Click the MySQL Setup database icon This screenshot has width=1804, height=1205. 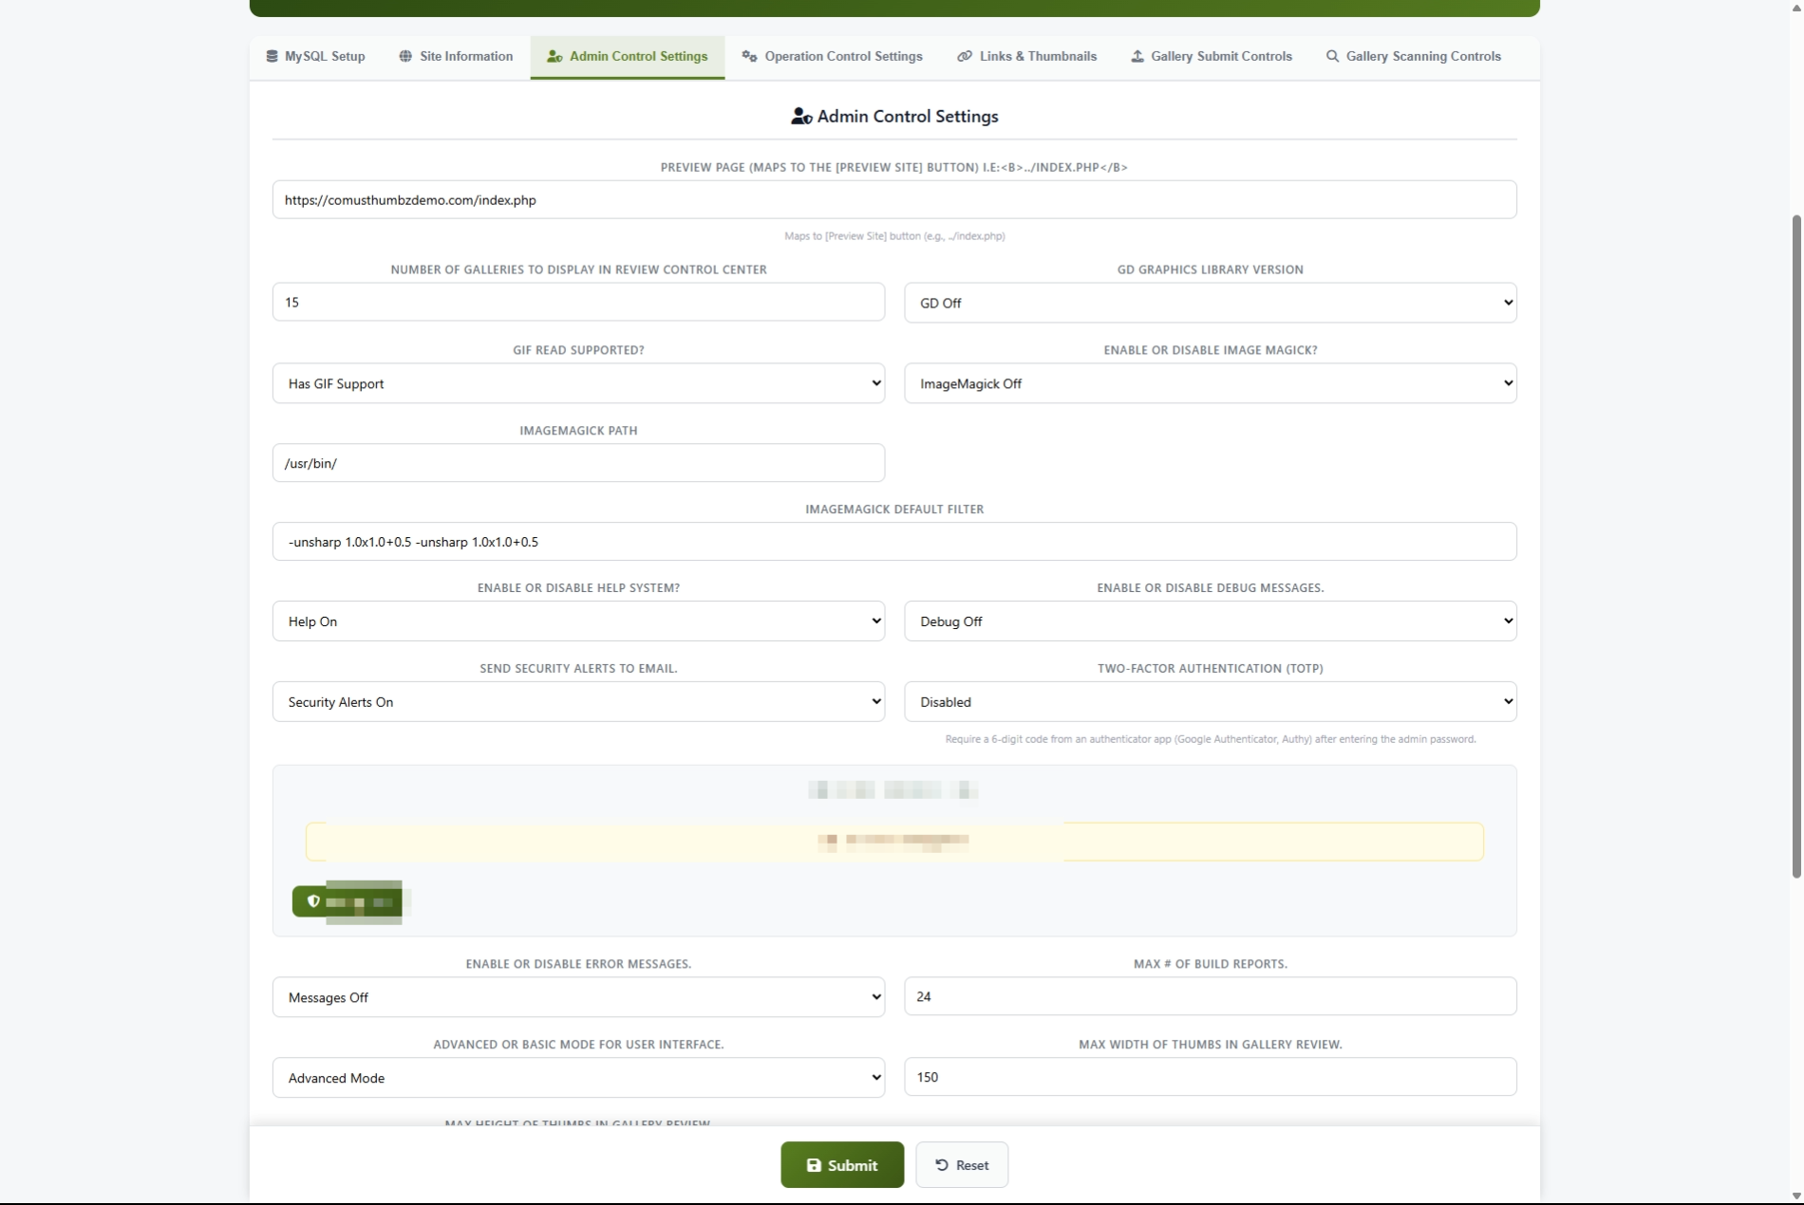click(272, 57)
